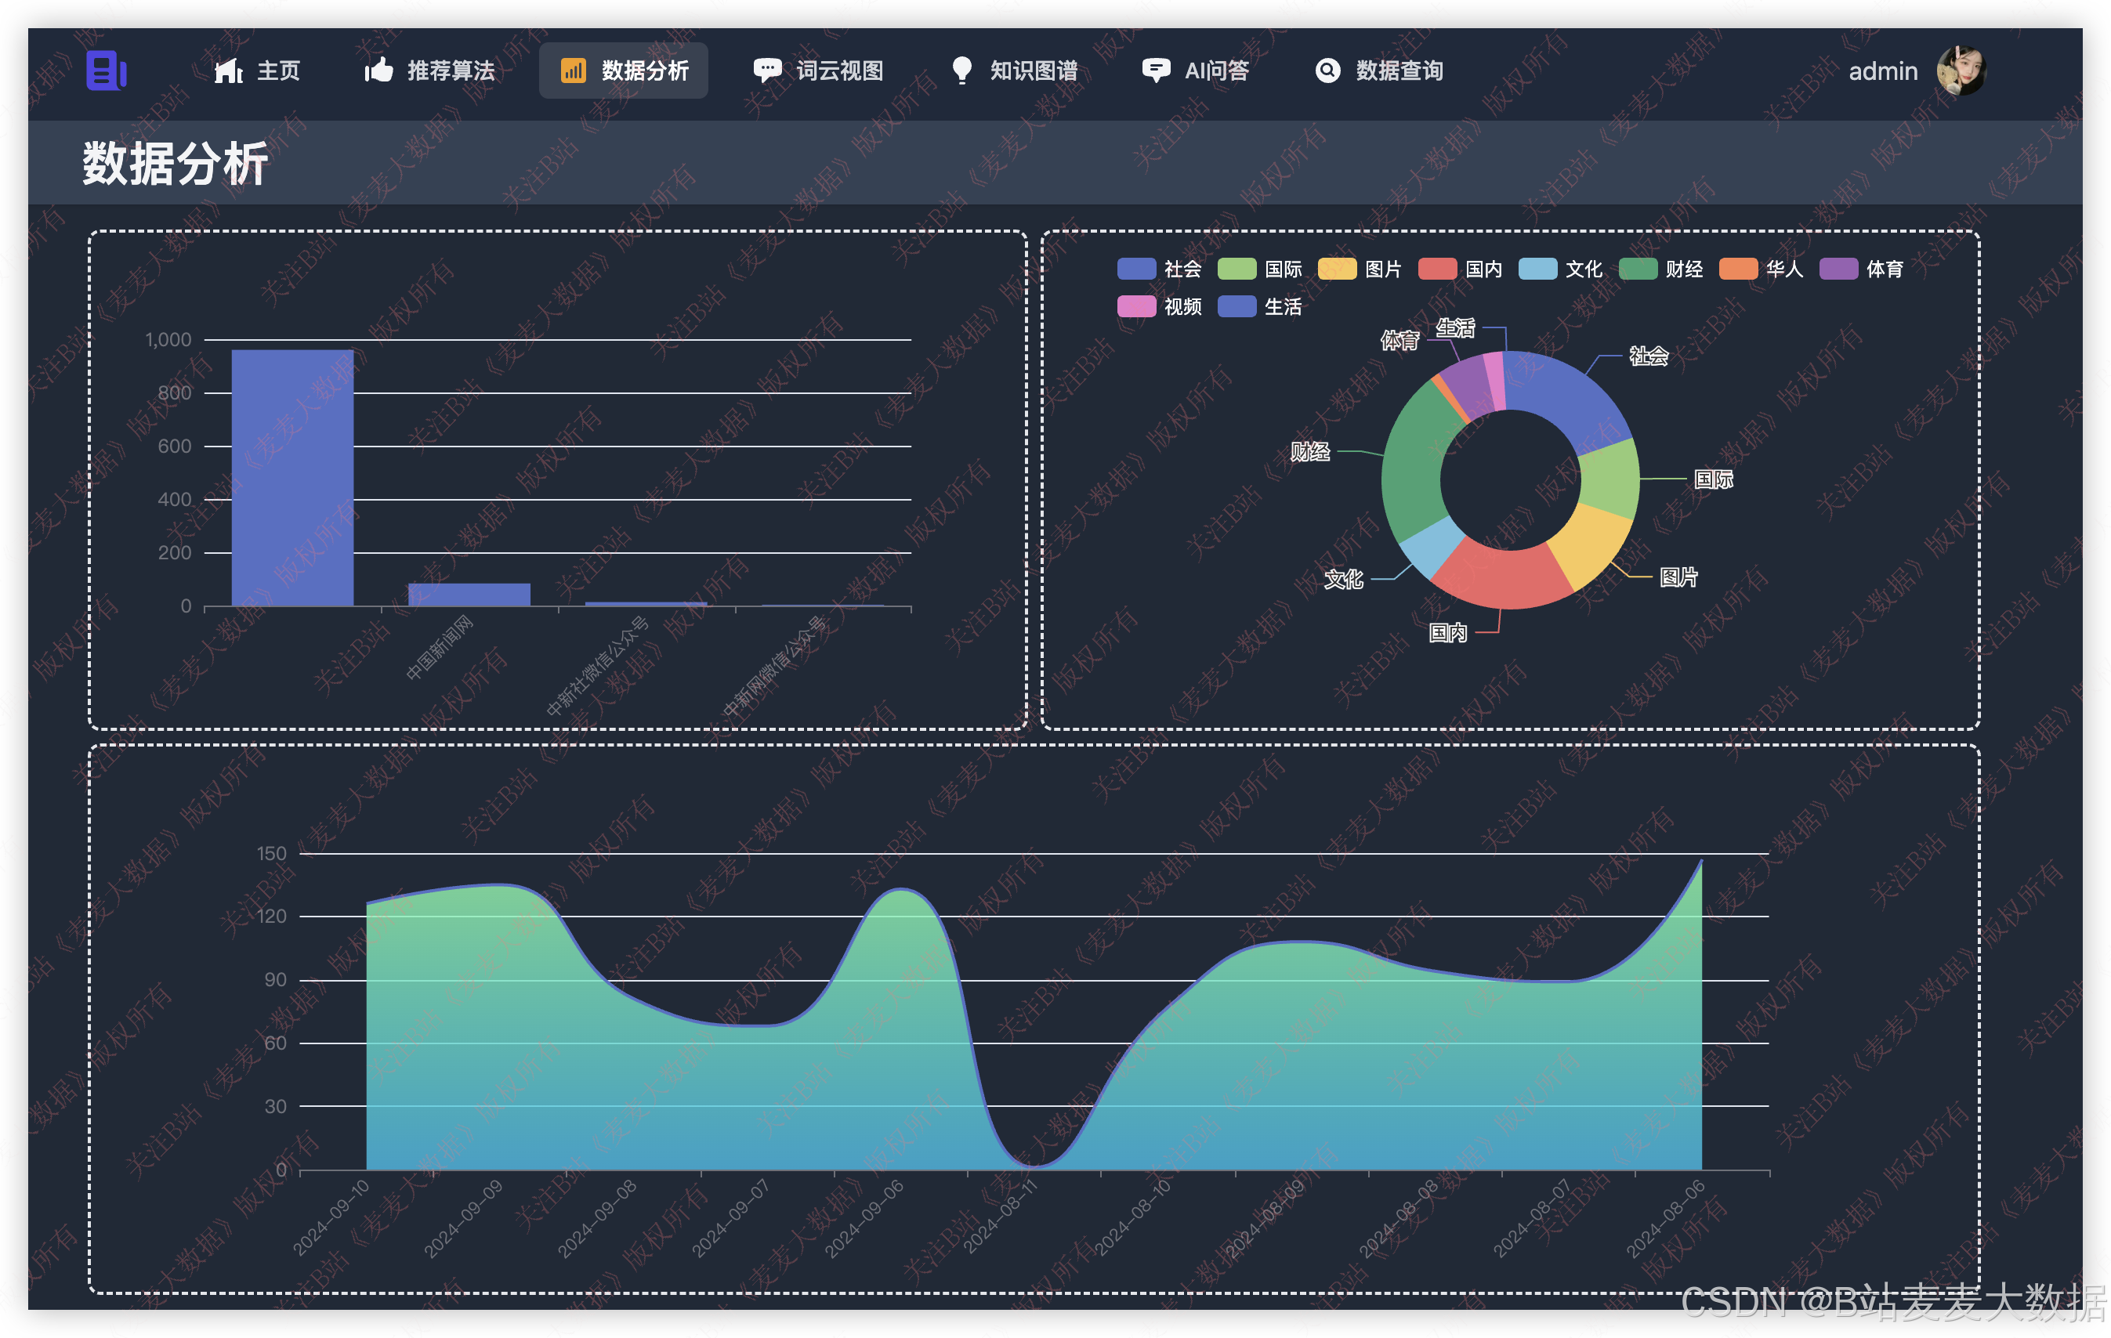Click the tallest bar in the bar chart

292,478
